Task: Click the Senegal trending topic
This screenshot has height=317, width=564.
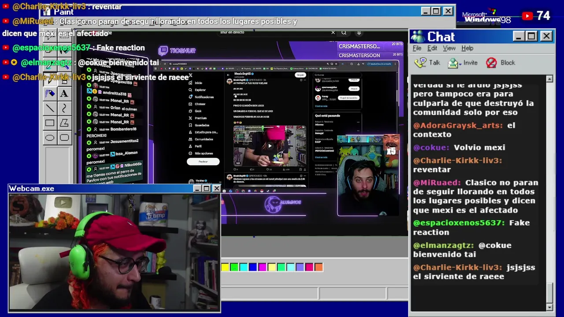Action: click(x=319, y=133)
